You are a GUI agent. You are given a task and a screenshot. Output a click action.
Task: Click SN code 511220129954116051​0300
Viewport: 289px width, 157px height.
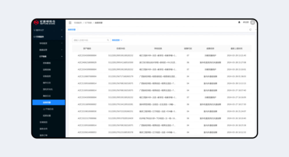coord(121,63)
